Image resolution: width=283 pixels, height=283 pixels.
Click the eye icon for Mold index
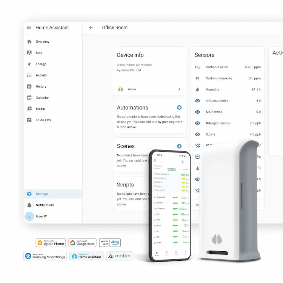[x=197, y=112]
